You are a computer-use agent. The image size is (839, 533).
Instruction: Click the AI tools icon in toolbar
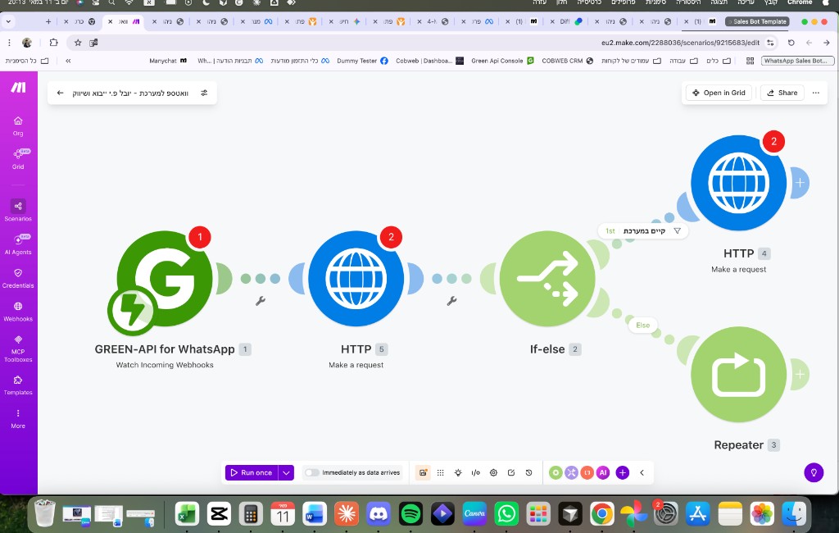(x=603, y=472)
